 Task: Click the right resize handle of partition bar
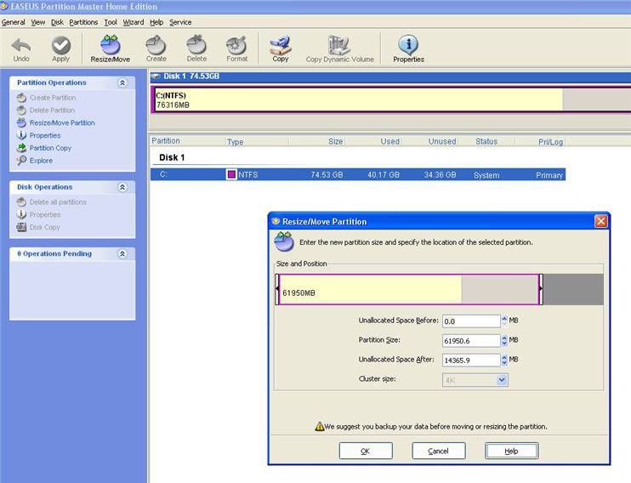point(541,289)
